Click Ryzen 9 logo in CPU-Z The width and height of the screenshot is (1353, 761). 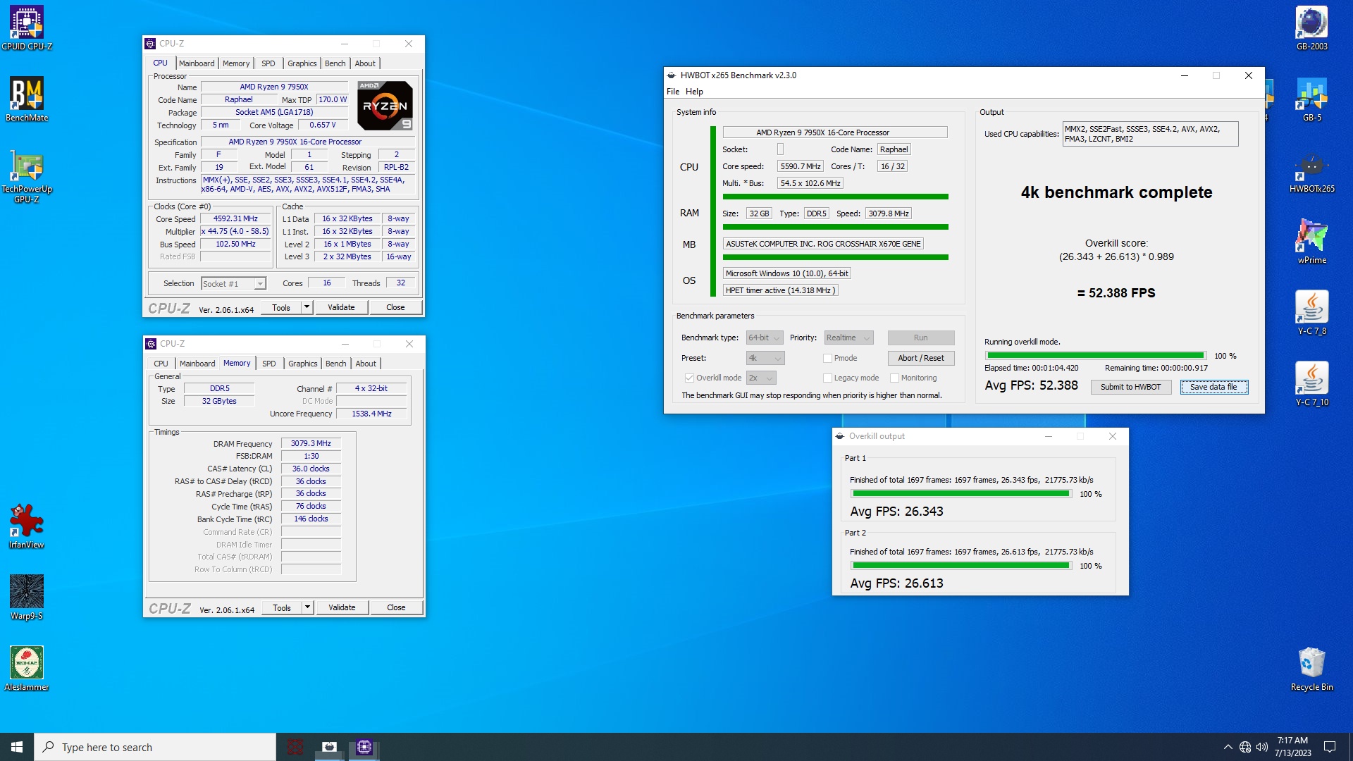point(385,106)
